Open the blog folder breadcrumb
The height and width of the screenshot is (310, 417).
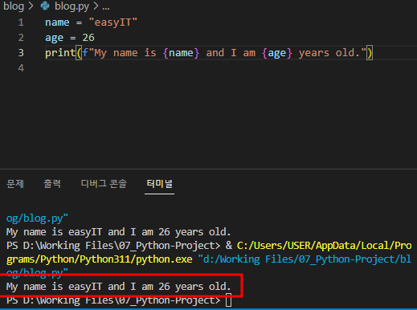point(14,6)
